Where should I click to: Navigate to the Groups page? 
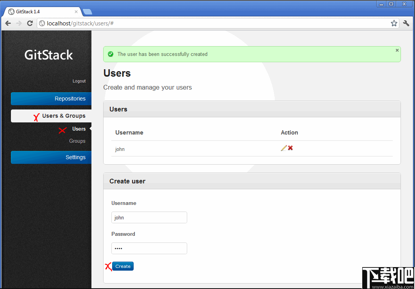click(77, 141)
